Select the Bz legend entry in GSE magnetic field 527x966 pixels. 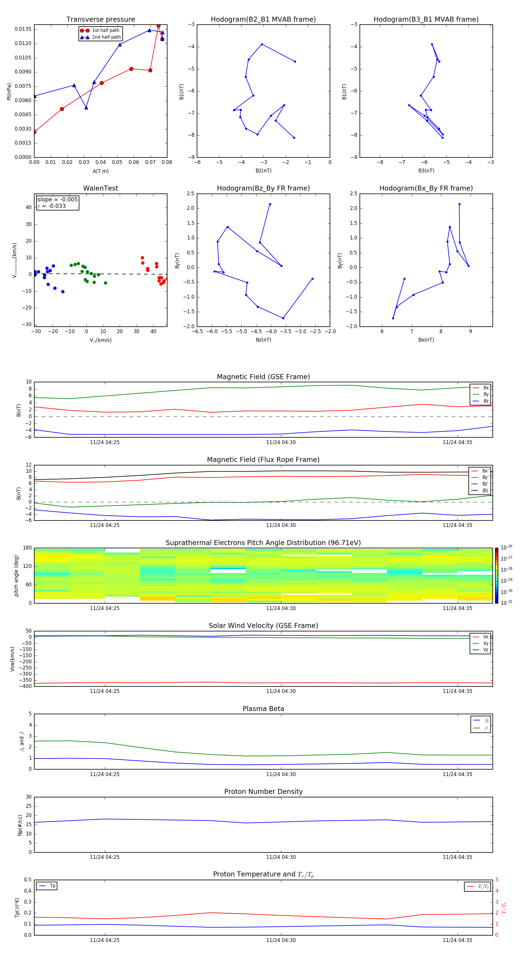pyautogui.click(x=480, y=401)
